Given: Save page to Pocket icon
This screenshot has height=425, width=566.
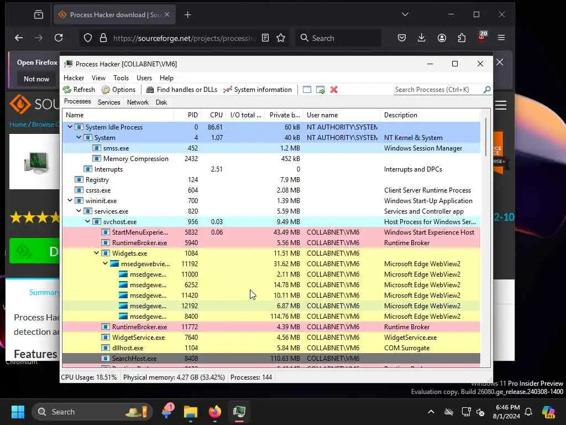Looking at the screenshot, I should point(401,38).
